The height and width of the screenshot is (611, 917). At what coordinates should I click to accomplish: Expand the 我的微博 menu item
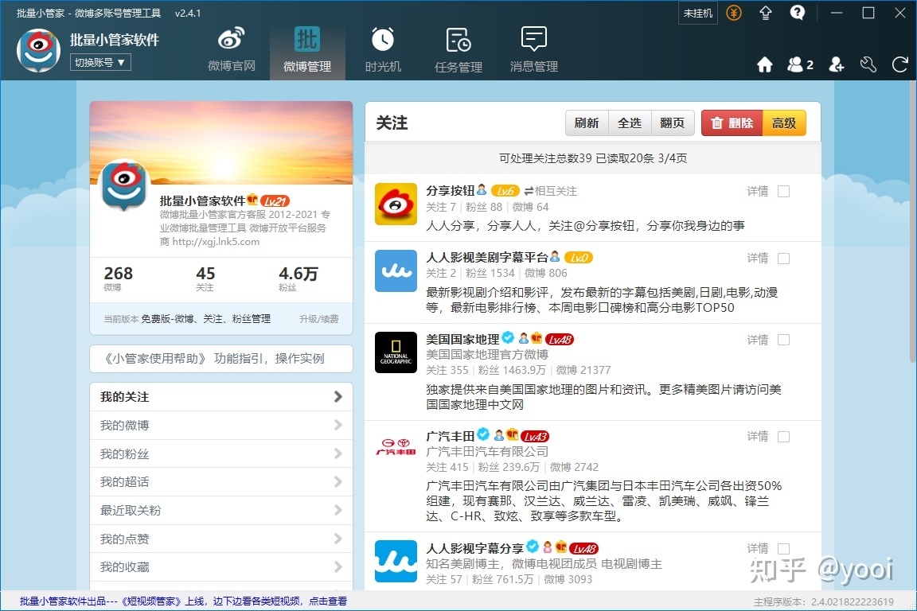(221, 425)
